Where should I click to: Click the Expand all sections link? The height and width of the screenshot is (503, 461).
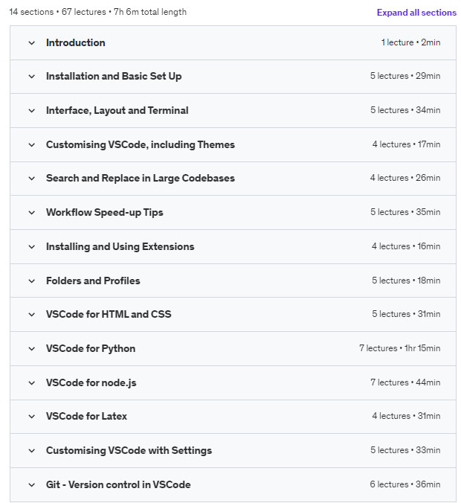coord(416,13)
